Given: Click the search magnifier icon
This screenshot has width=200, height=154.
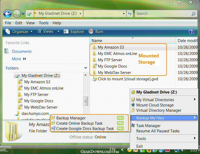Looking at the screenshot, I should [x=193, y=14].
